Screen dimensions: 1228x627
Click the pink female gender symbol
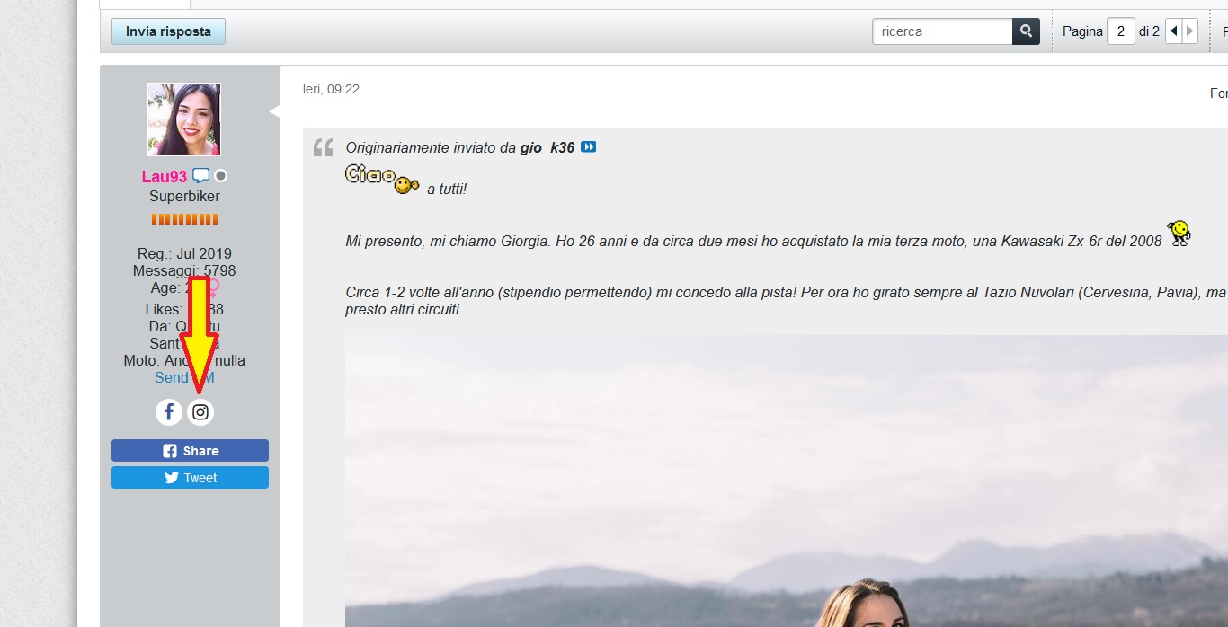(x=212, y=288)
